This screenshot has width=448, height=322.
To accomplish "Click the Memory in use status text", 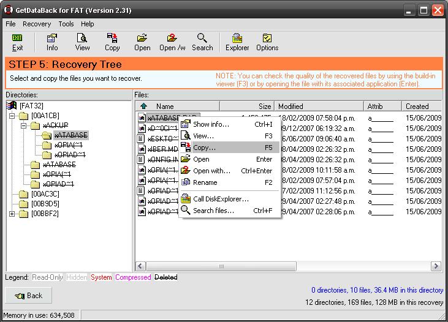I will point(39,315).
